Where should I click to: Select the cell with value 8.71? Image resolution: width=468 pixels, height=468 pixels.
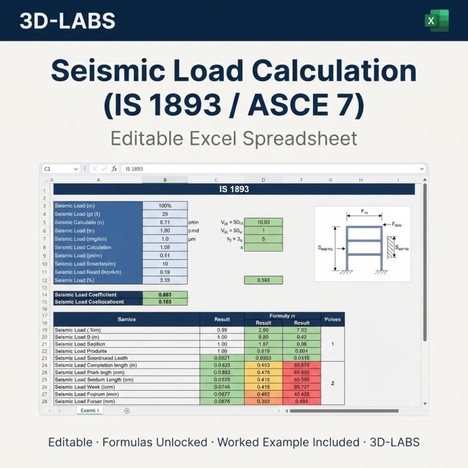[x=165, y=222]
